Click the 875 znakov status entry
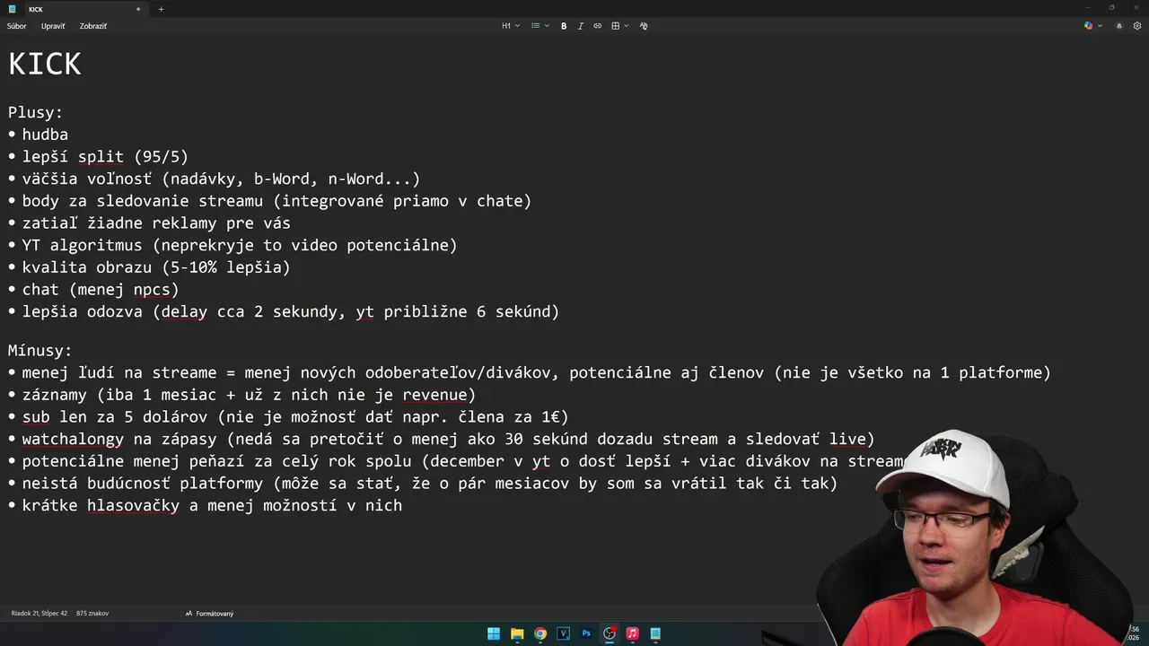1149x646 pixels. click(x=92, y=614)
